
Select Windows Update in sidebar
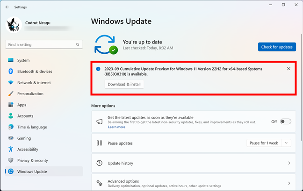point(44,171)
